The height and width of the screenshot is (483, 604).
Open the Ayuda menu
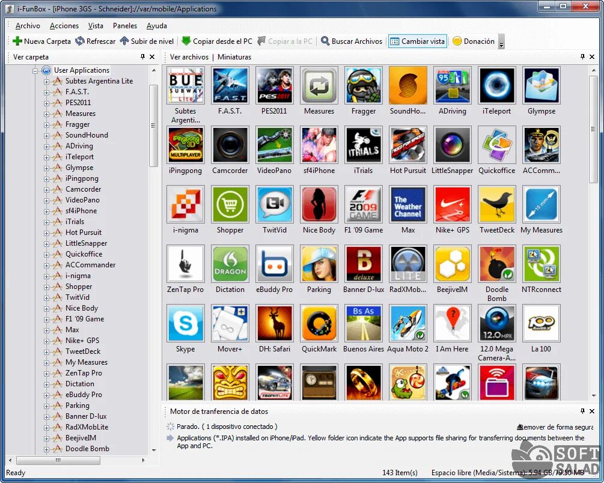coord(156,26)
